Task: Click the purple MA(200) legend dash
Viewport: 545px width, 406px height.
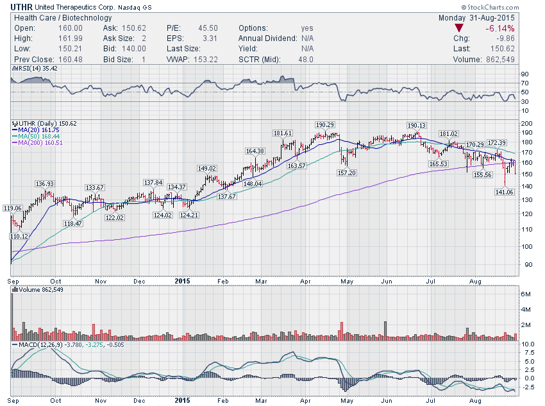Action: [x=15, y=143]
